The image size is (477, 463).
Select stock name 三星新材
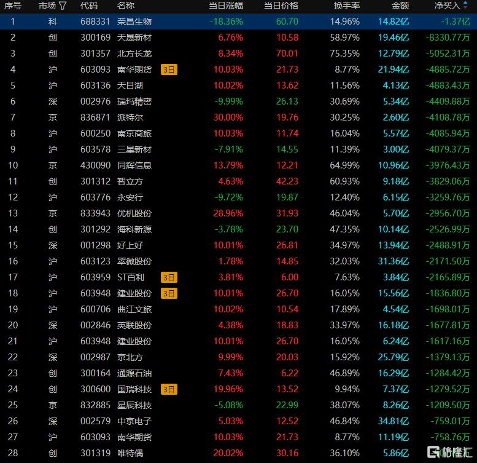point(134,149)
